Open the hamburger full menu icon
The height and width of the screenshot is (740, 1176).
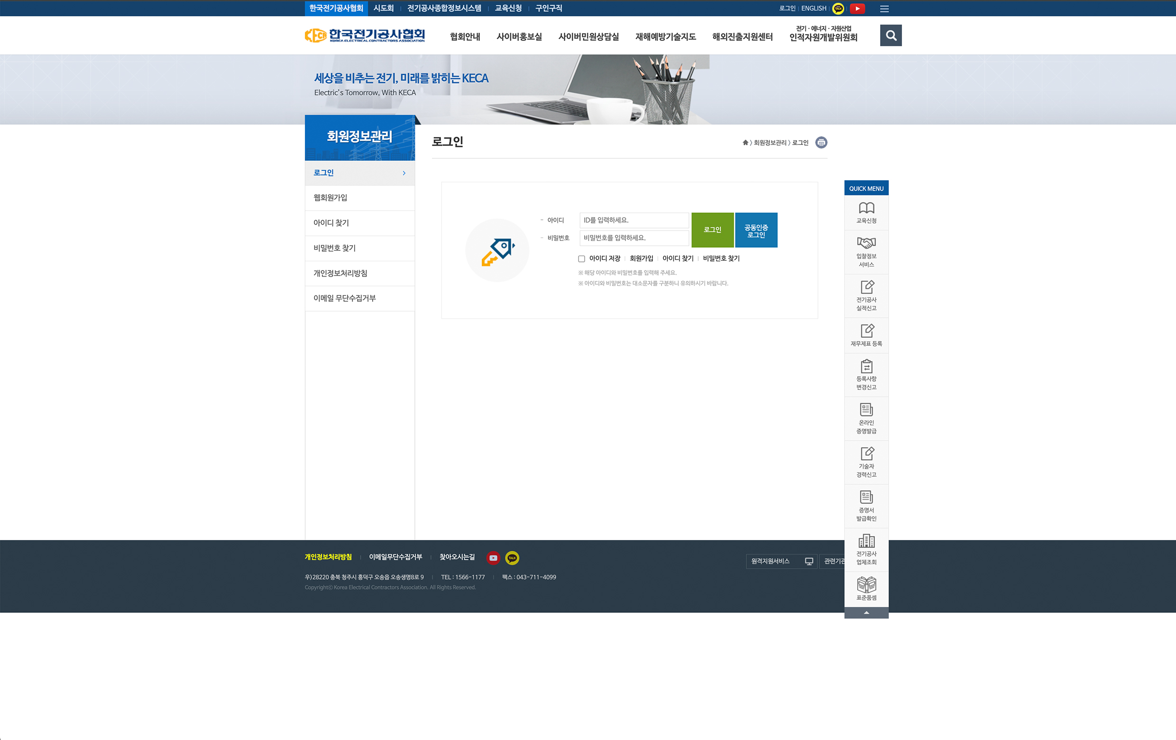point(884,9)
